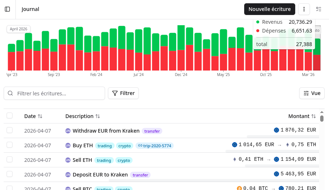This screenshot has width=329, height=190.
Task: Click the Date column sort arrows
Action: tap(40, 116)
